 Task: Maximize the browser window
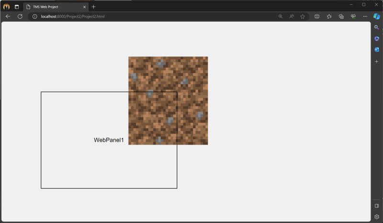click(364, 5)
